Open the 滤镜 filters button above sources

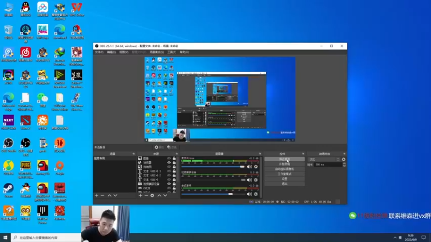172,147
